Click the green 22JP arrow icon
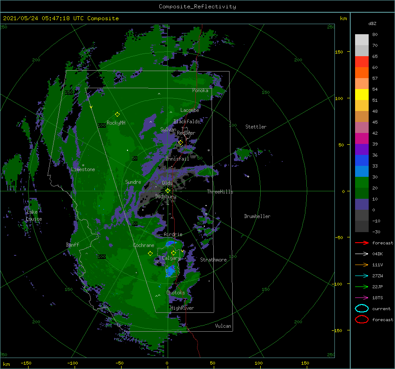Screen dimensions: 395x369 [x=362, y=287]
